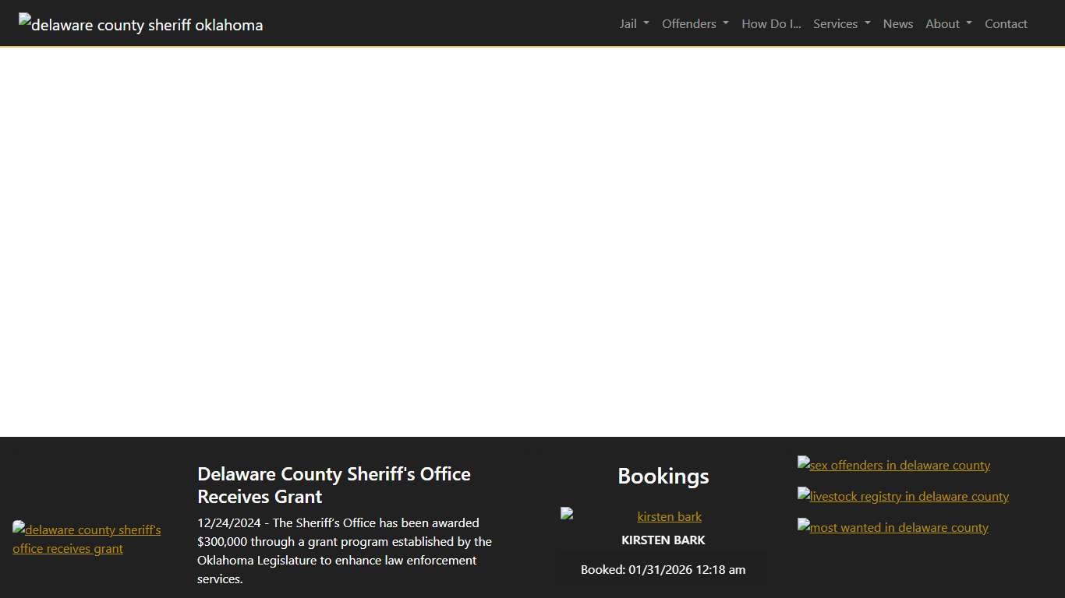Open the Contact page
1065x598 pixels.
pos(1006,23)
